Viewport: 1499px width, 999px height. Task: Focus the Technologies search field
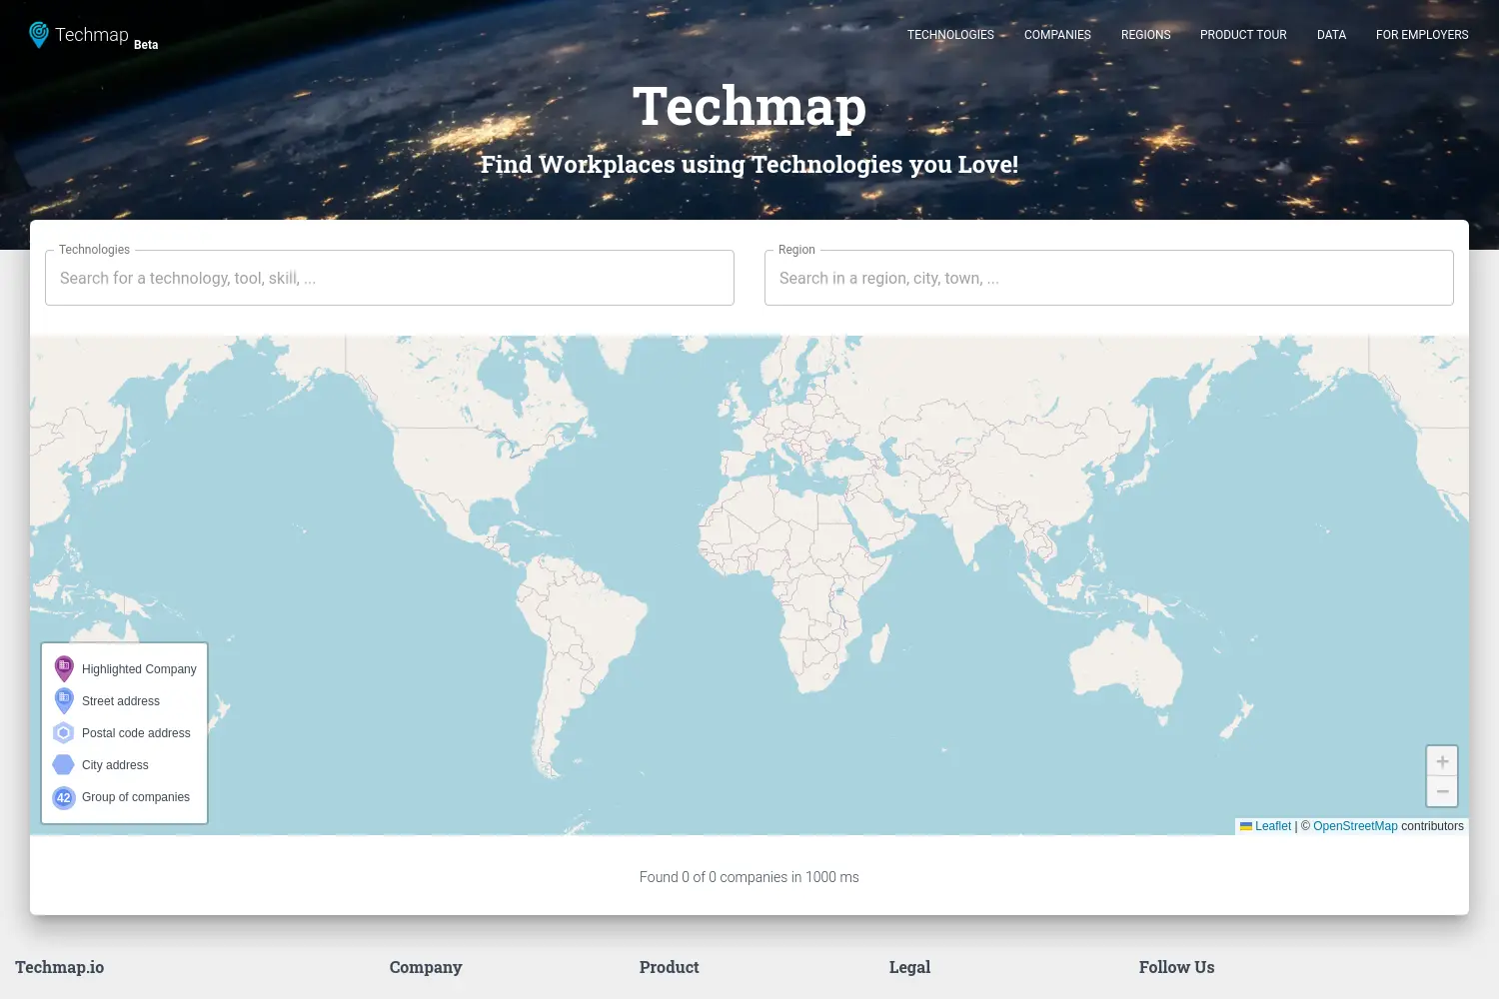[x=390, y=278]
